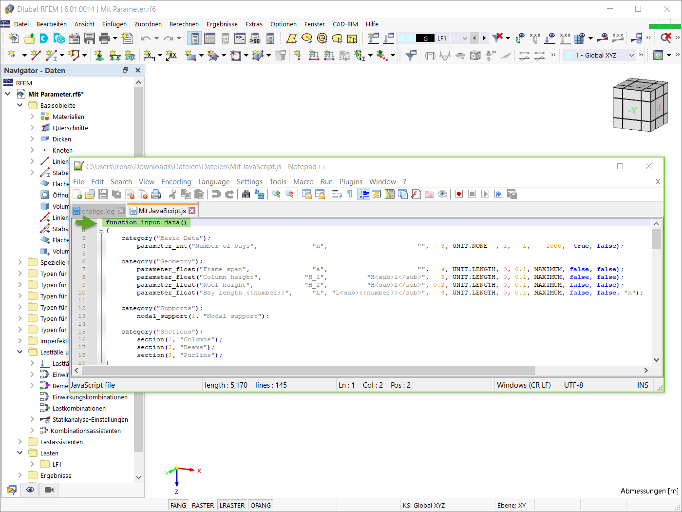Toggle Notepad++ word wrap button

[x=337, y=194]
